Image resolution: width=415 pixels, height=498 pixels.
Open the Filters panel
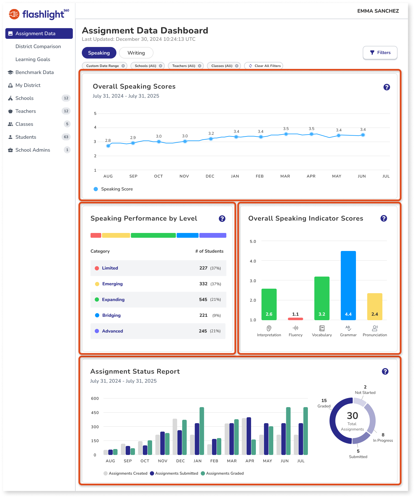[x=380, y=53]
